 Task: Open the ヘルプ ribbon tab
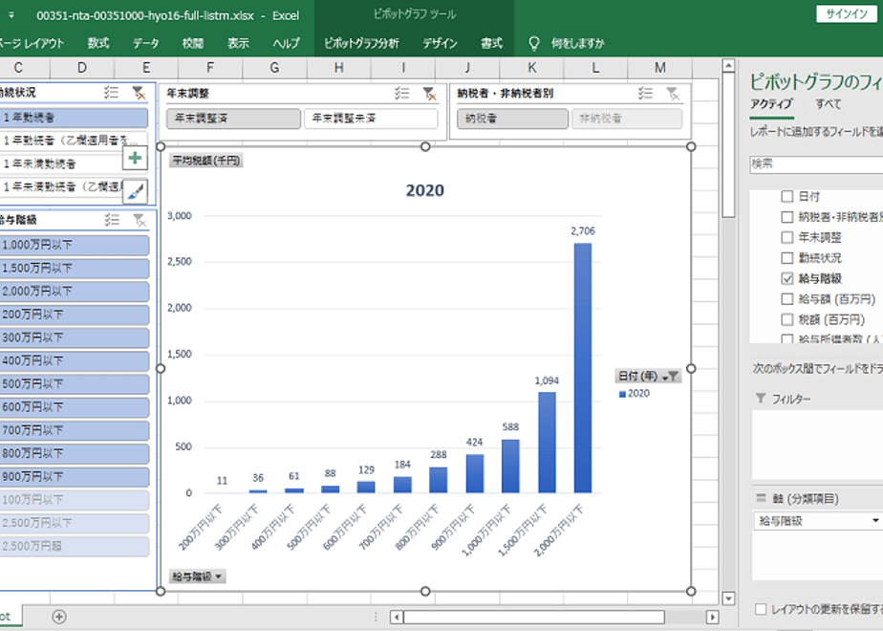pos(286,43)
